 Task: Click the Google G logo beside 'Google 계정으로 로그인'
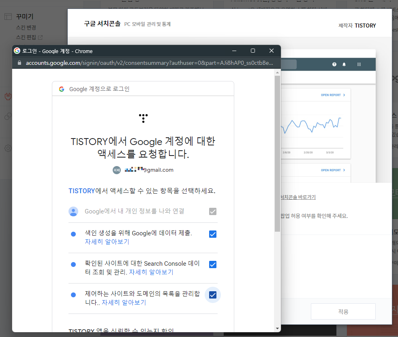(62, 89)
